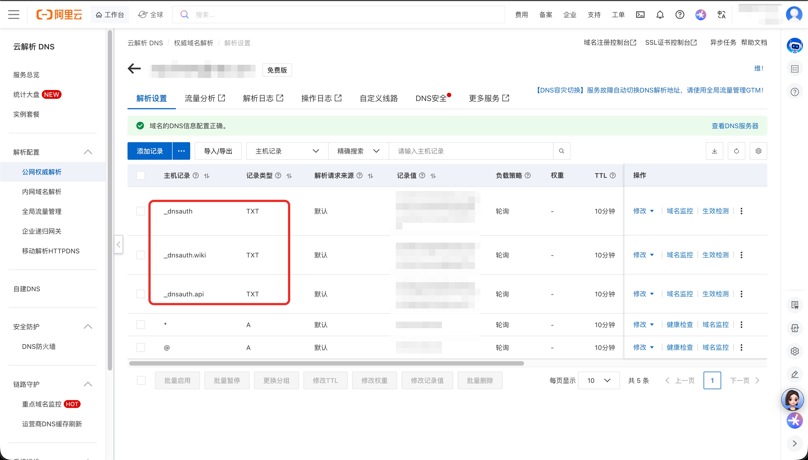Open the hamburger menu in header

[13, 15]
